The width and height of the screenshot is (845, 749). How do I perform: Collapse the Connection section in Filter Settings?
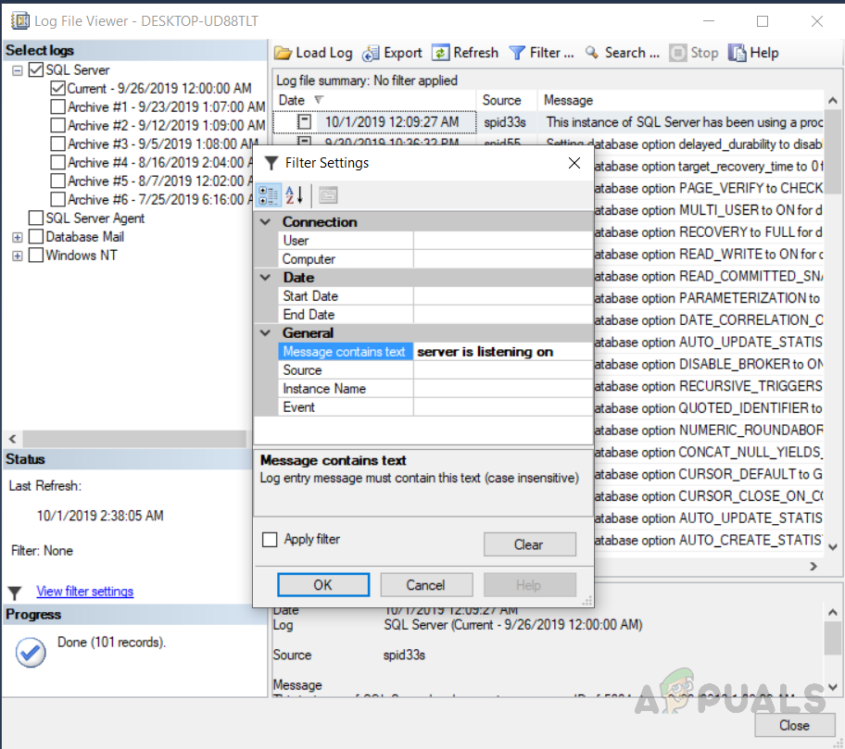(x=266, y=221)
